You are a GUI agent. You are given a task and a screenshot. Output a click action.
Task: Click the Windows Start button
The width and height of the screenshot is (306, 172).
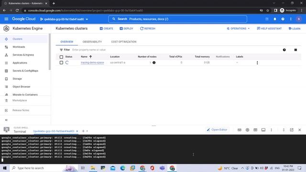coord(5,168)
